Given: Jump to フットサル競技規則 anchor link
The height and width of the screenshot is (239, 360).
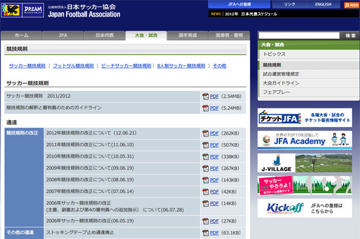Looking at the screenshot, I should (73, 66).
